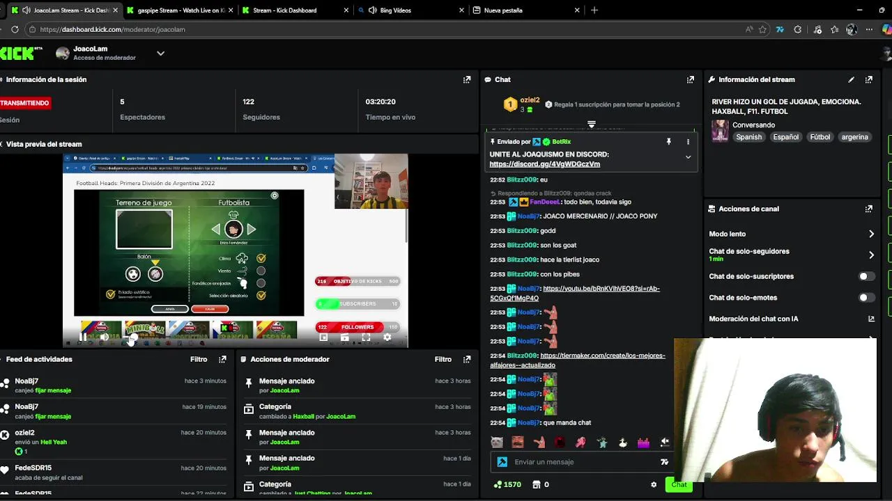Open stream preview player settings gear

[387, 337]
